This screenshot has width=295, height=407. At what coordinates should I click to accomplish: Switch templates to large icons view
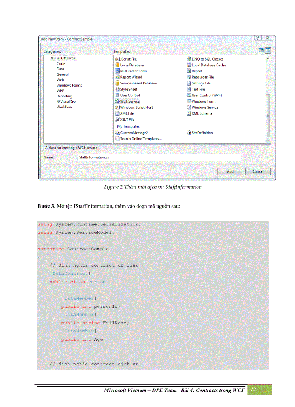pos(261,50)
